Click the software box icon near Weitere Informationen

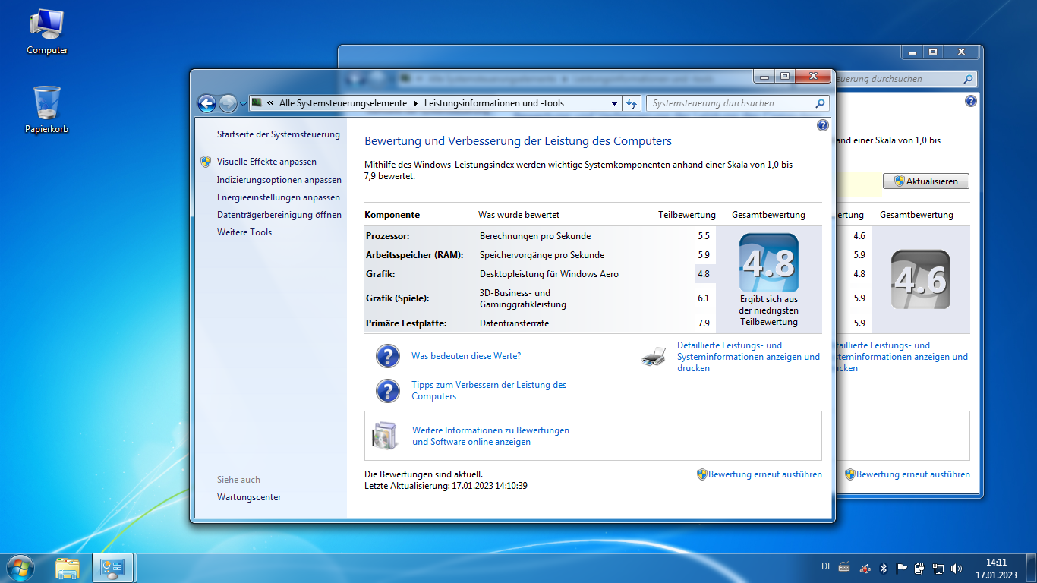click(x=384, y=435)
